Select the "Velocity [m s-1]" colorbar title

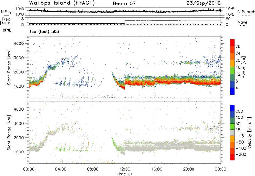point(249,132)
